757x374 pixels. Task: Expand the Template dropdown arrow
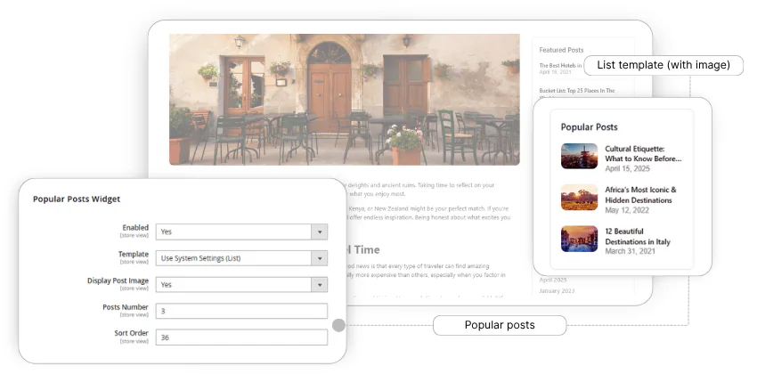(x=319, y=258)
